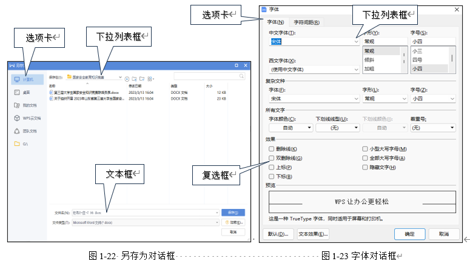Click the 文本效果 text effects button
The height and width of the screenshot is (264, 470).
coord(313,234)
